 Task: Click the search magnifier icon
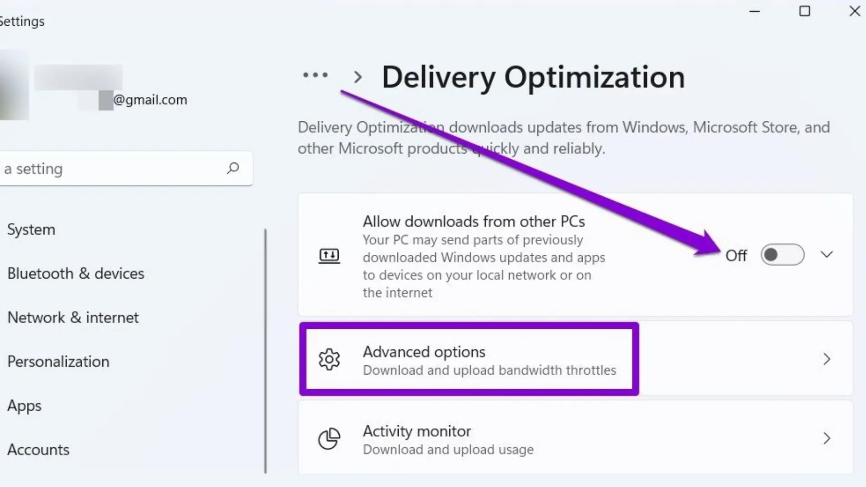point(233,168)
